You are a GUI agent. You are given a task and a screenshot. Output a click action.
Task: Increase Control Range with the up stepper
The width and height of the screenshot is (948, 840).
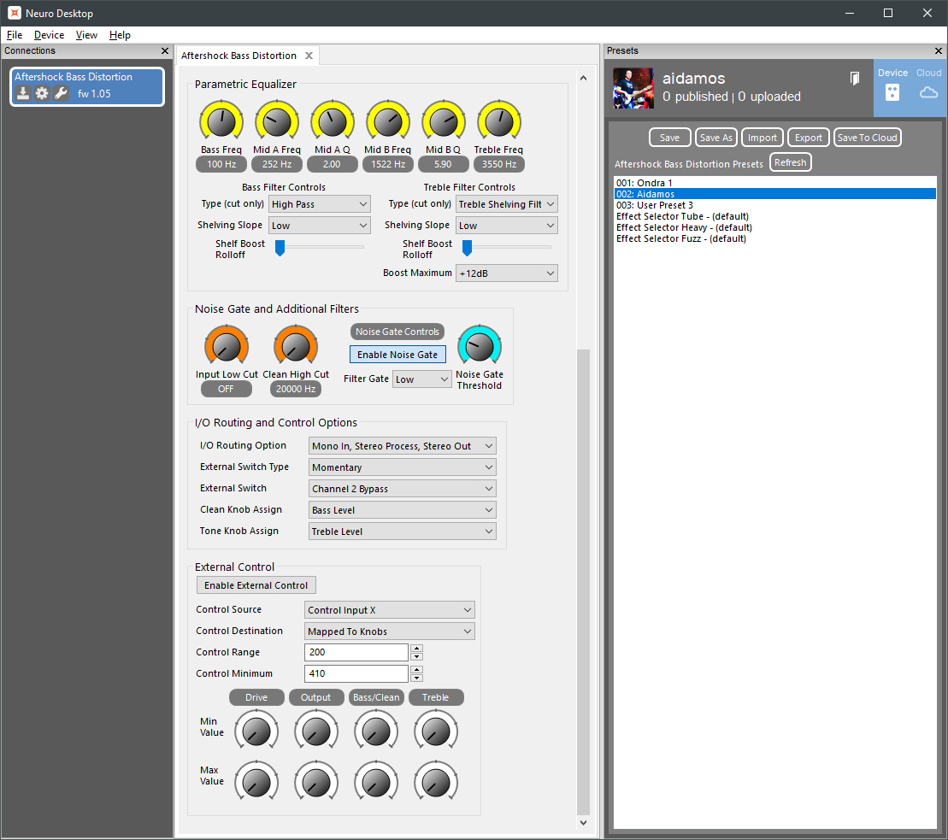tap(416, 649)
